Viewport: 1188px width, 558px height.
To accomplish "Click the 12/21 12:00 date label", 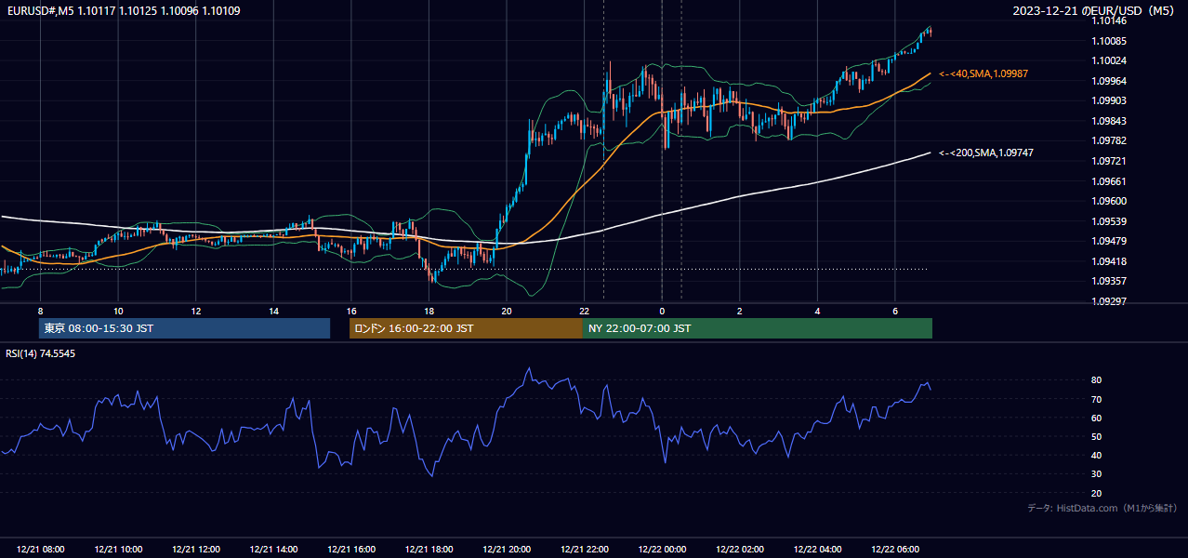I will [196, 550].
